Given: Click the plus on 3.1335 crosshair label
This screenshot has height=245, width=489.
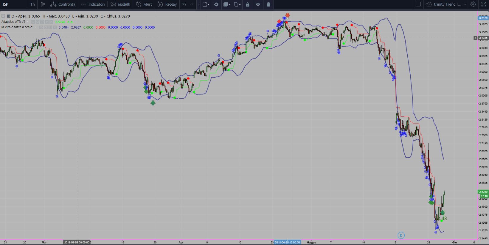Looking at the screenshot, I should click(476, 38).
